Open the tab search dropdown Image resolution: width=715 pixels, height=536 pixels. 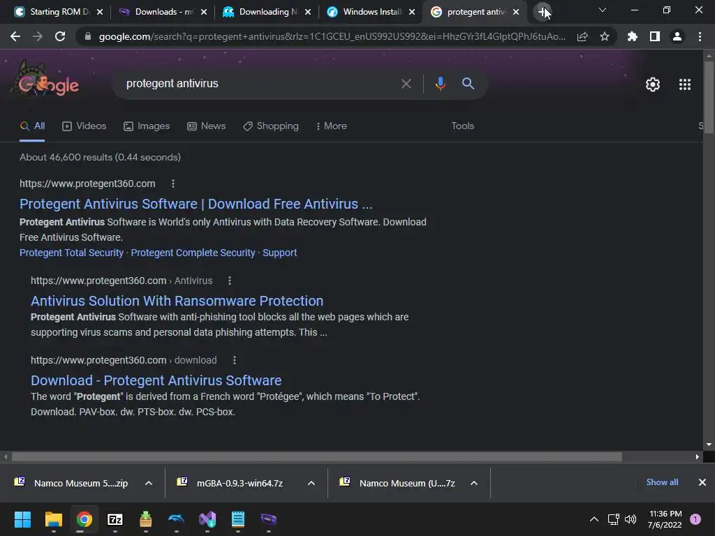[603, 10]
